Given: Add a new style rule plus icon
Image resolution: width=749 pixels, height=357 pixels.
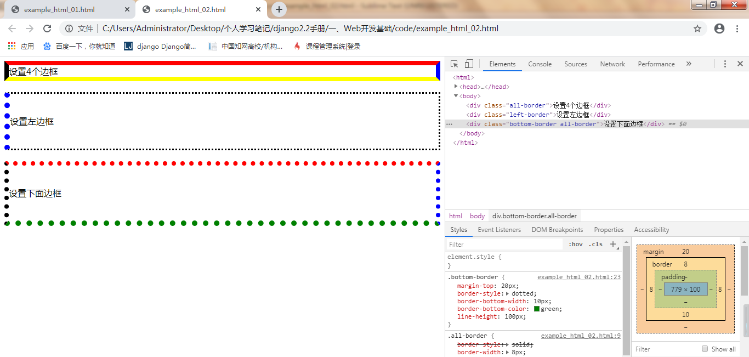Looking at the screenshot, I should 613,245.
